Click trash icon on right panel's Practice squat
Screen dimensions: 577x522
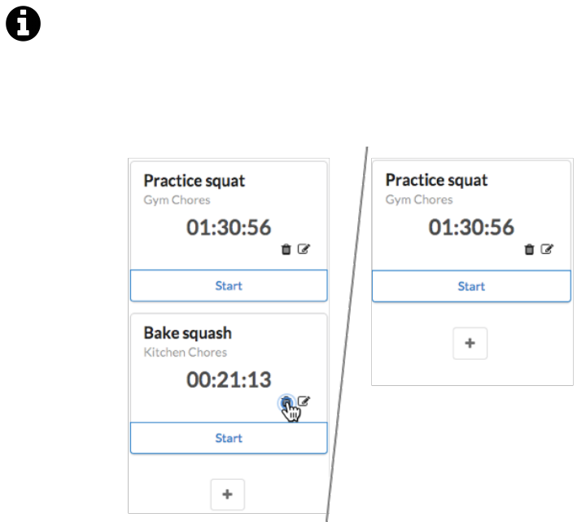[529, 249]
